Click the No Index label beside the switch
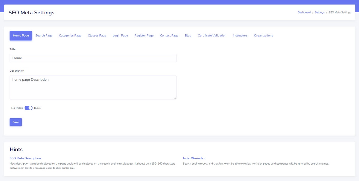Image resolution: width=359 pixels, height=181 pixels. click(17, 108)
